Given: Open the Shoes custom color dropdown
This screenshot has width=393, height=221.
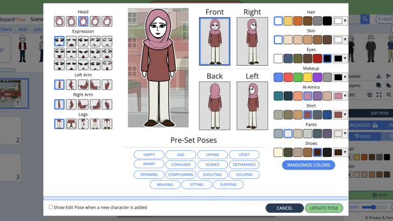Looking at the screenshot, I should [340, 153].
